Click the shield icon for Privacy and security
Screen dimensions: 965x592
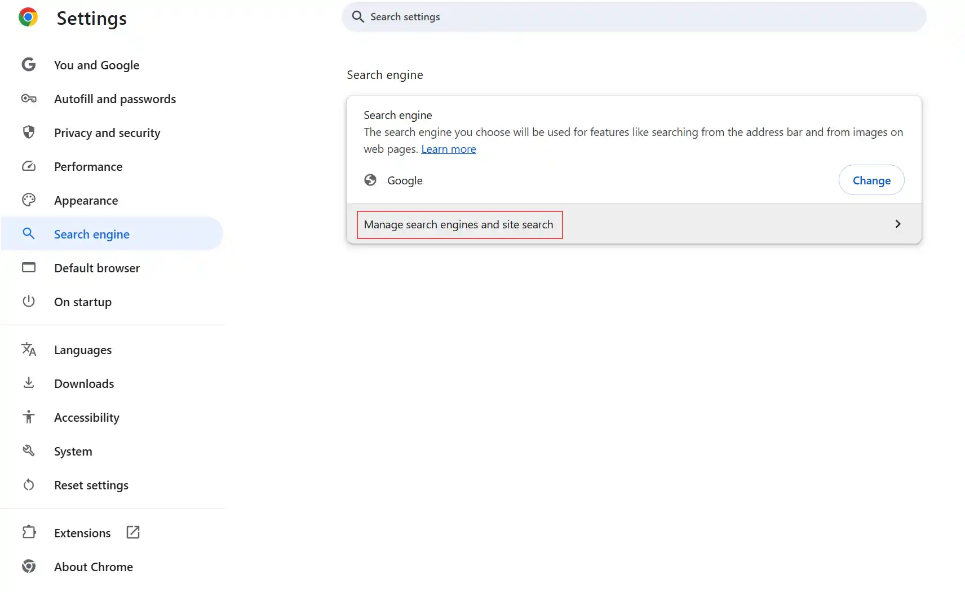[x=29, y=132]
